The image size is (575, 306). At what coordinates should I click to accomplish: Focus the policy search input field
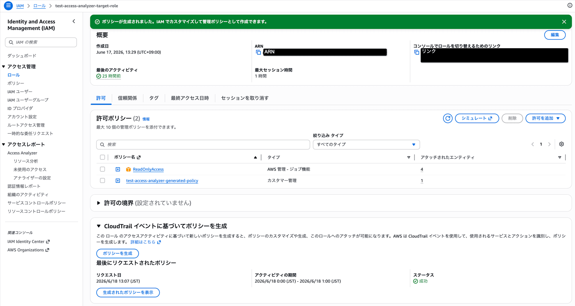click(203, 145)
